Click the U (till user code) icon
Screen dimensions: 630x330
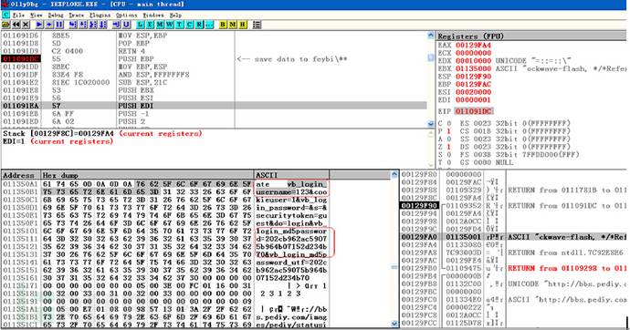[126, 25]
